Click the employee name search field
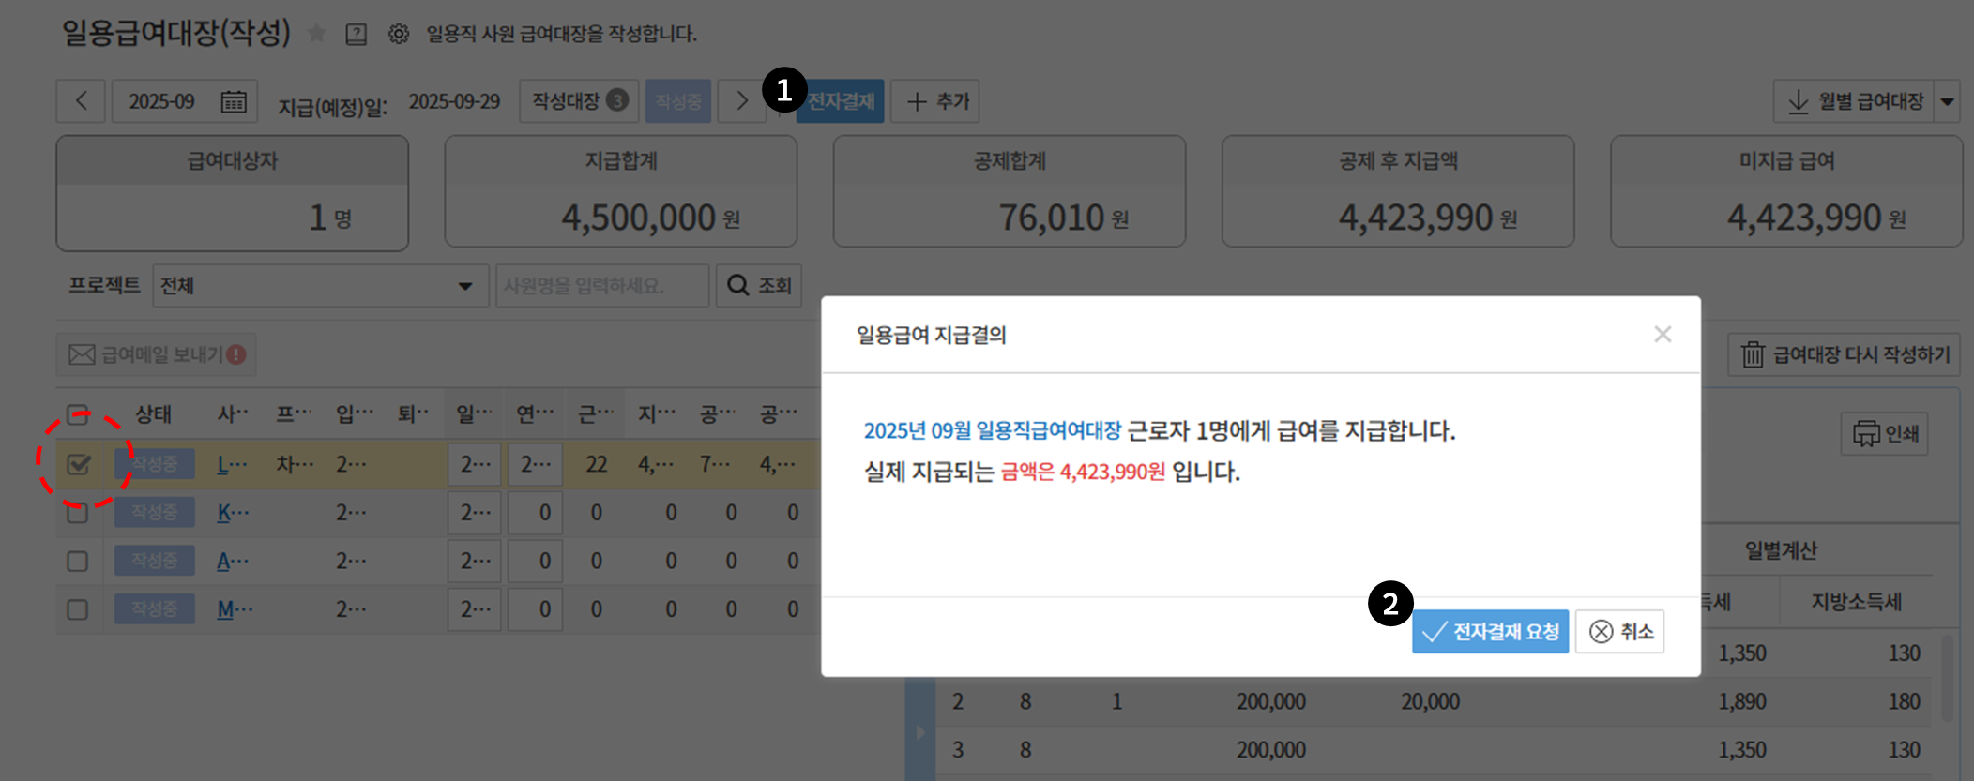The width and height of the screenshot is (1974, 781). 601,286
